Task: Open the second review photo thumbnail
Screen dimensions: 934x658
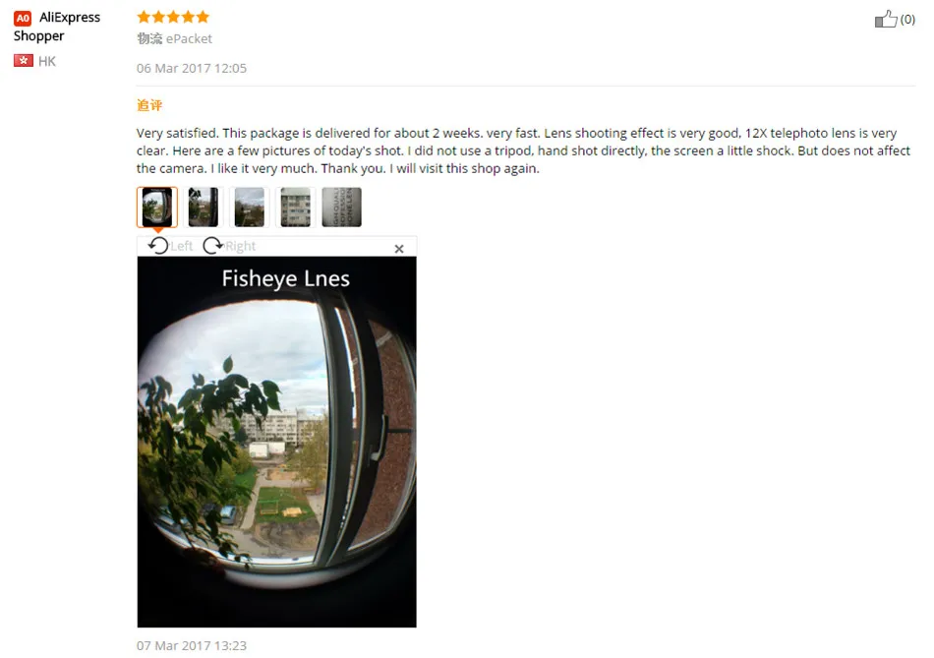Action: [x=204, y=207]
